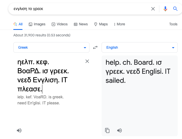Listen to the English translation
The height and width of the screenshot is (139, 182).
click(x=119, y=130)
